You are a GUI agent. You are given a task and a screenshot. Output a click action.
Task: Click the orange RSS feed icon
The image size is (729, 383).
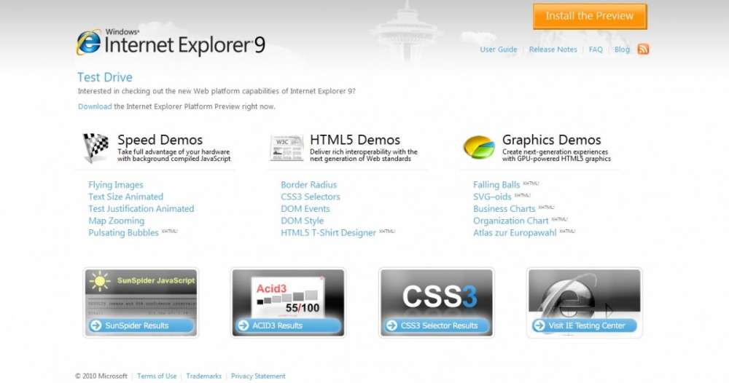[x=643, y=50]
